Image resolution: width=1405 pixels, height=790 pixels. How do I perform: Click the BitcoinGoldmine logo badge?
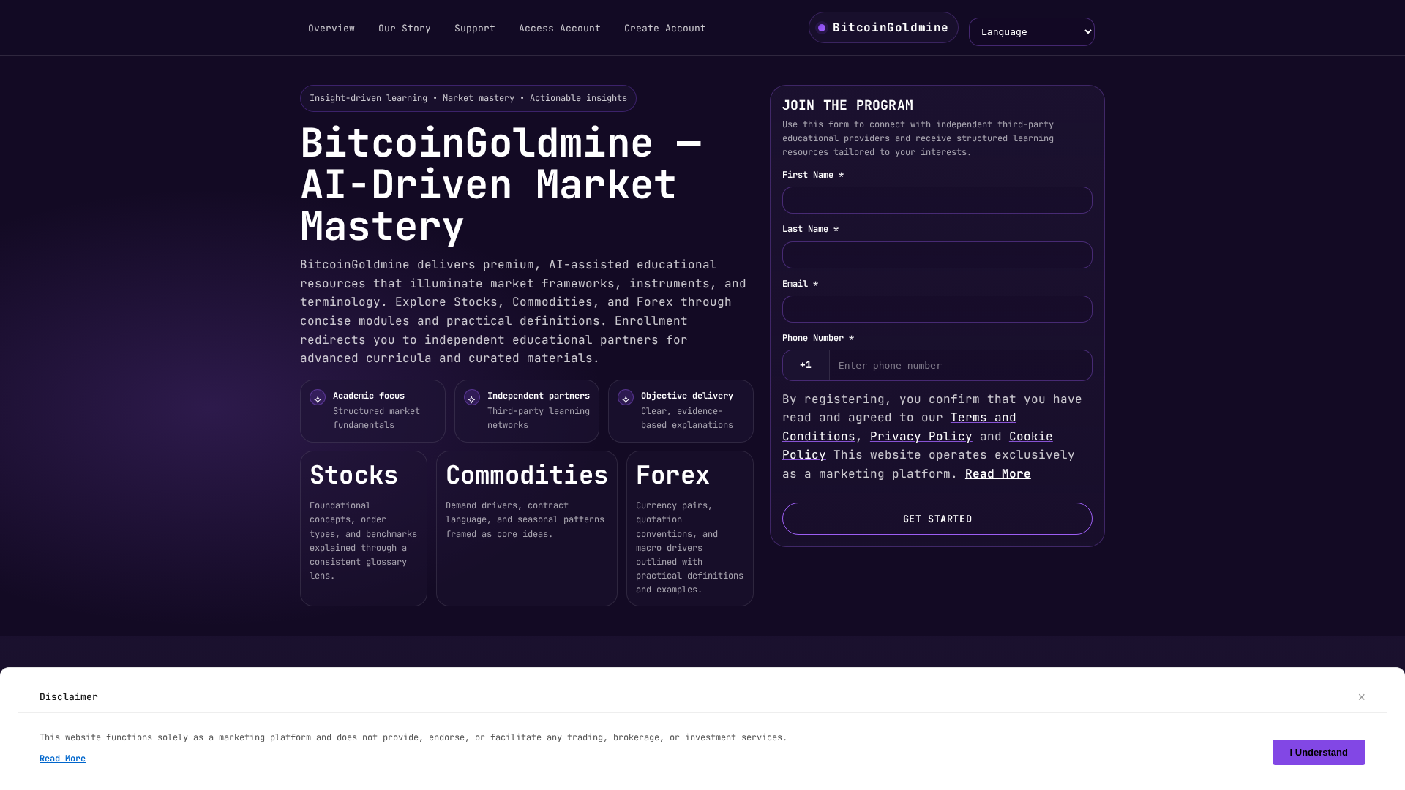883,28
